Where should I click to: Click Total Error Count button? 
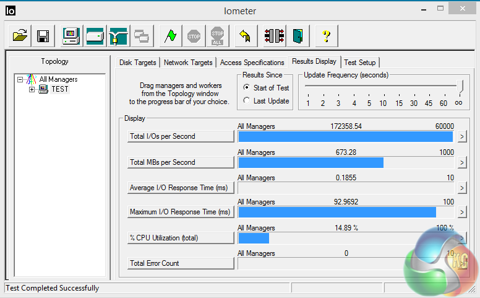[x=181, y=263]
